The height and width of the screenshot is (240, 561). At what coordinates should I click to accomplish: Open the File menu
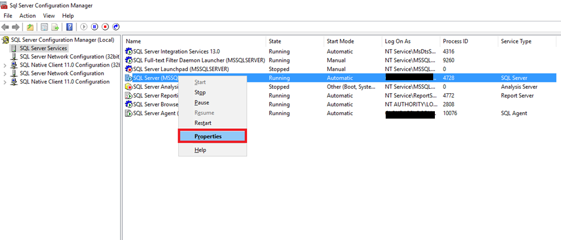8,16
